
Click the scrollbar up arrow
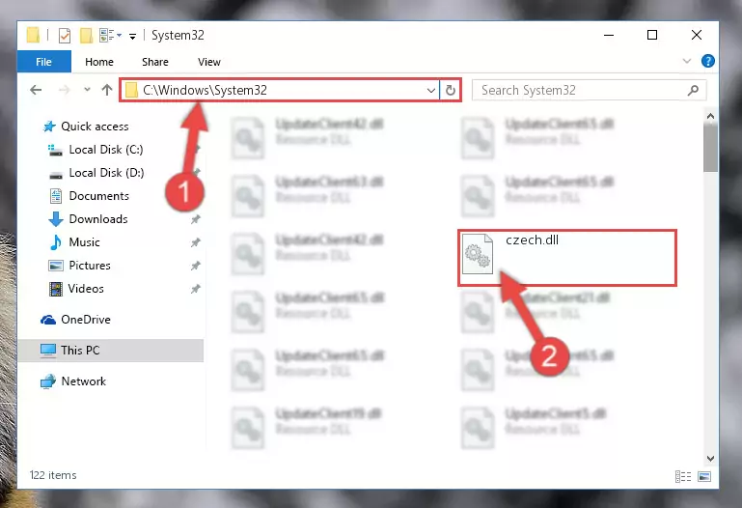710,116
